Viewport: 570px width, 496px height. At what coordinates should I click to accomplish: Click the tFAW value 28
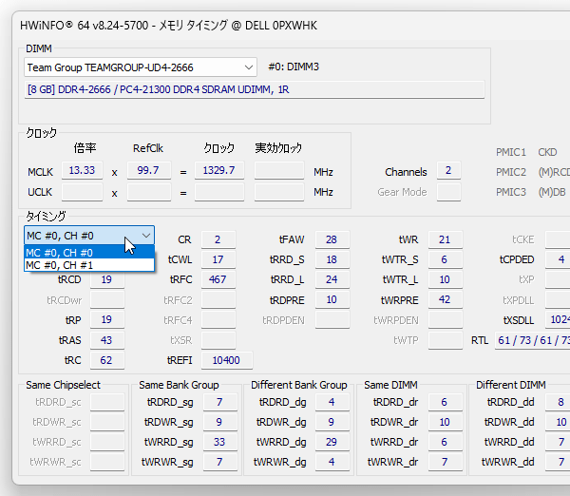(x=332, y=239)
